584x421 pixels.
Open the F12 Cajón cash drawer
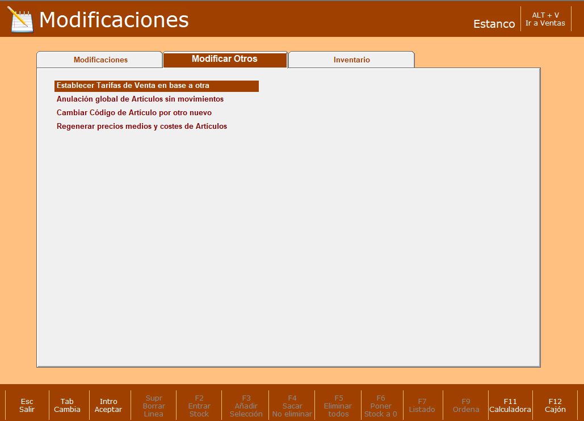pyautogui.click(x=555, y=405)
